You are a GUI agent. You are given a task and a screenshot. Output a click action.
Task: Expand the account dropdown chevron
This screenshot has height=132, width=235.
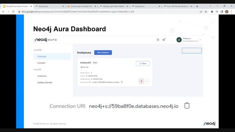click(x=200, y=40)
